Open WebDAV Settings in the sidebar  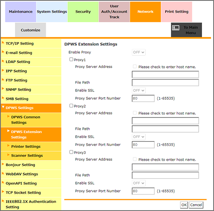tap(31, 174)
